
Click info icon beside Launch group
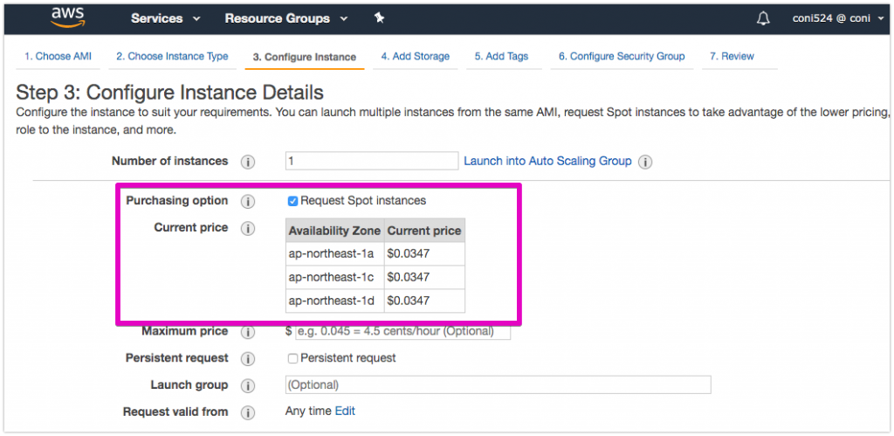coord(248,385)
